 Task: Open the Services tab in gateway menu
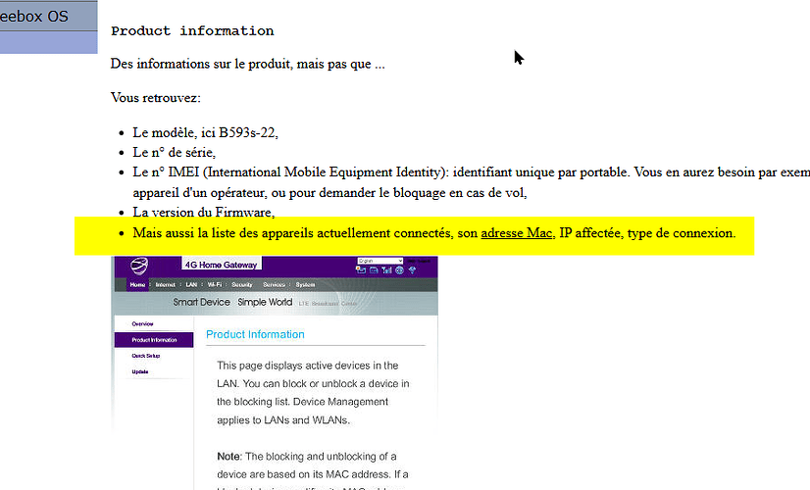(x=274, y=284)
